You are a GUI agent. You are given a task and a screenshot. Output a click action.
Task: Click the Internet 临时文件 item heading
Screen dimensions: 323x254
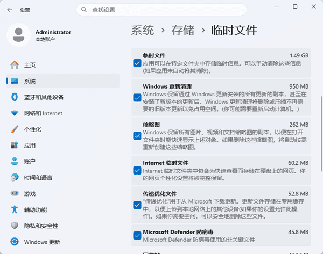166,163
